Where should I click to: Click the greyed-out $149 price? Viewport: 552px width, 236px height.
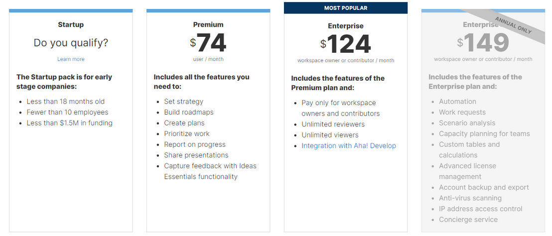tap(483, 43)
